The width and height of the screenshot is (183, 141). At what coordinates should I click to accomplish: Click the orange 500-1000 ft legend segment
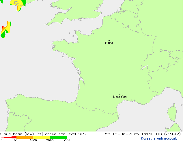coord(25,137)
